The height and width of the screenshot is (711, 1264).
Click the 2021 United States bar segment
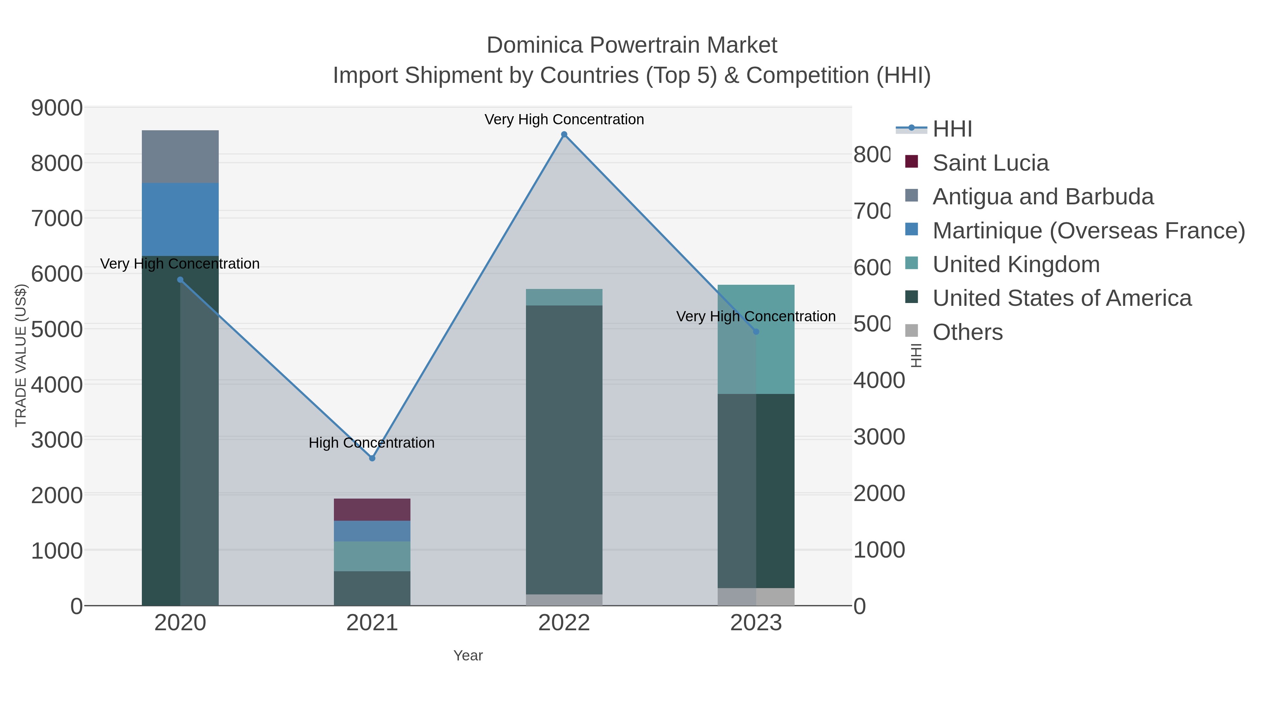point(372,588)
